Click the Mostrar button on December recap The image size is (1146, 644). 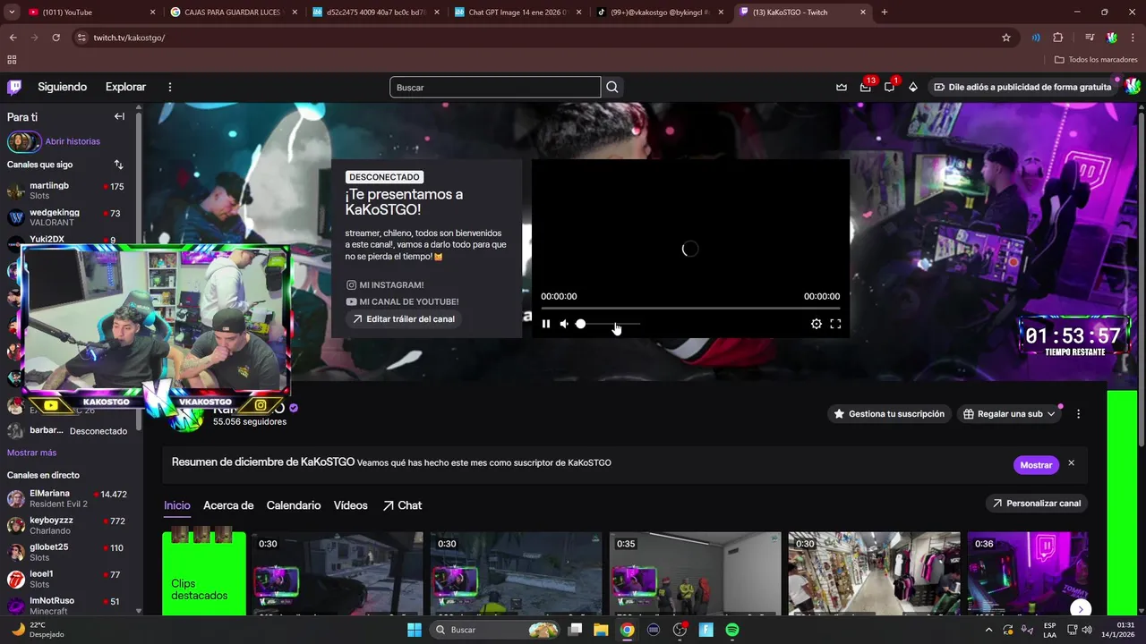pos(1036,465)
